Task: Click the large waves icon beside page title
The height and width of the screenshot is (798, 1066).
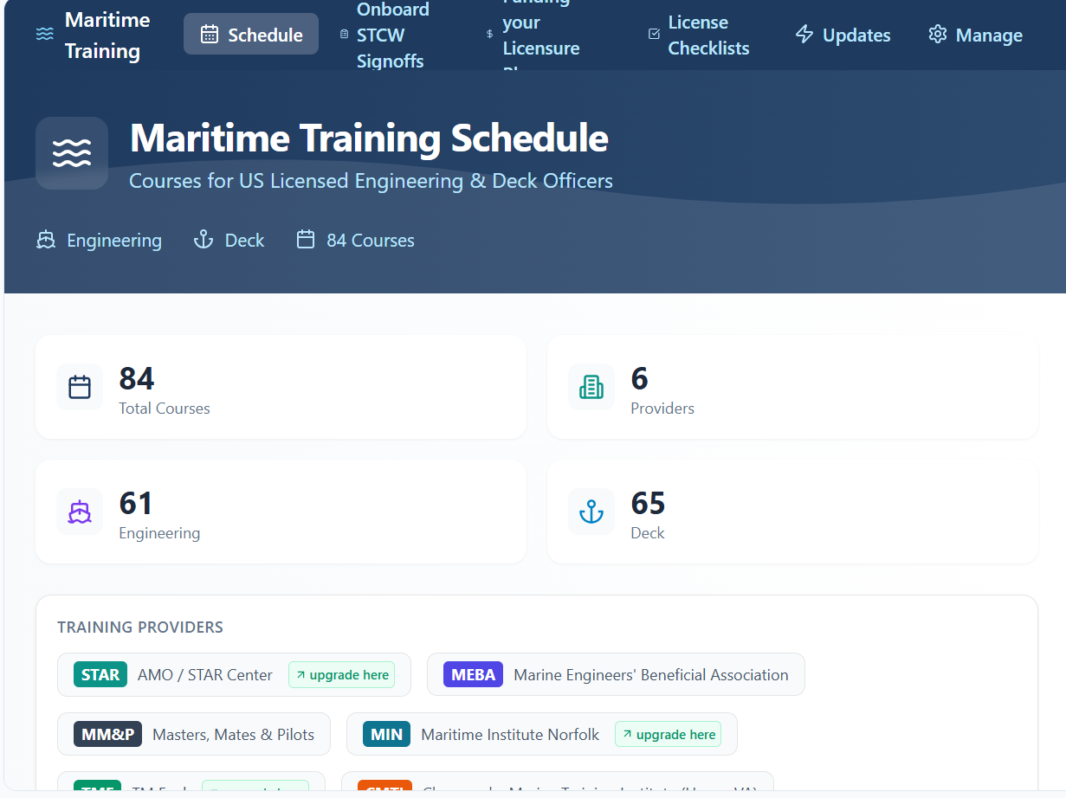Action: point(72,153)
